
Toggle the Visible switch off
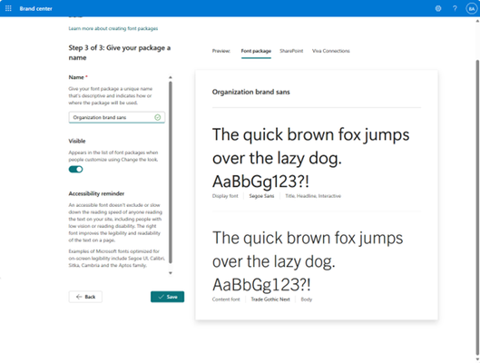point(75,170)
